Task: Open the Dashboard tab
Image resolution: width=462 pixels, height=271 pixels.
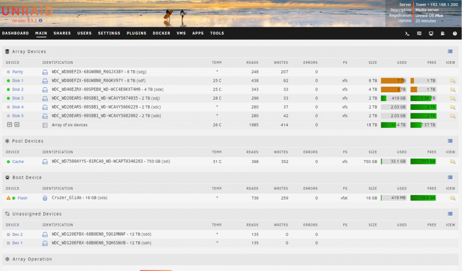Action: coord(15,33)
